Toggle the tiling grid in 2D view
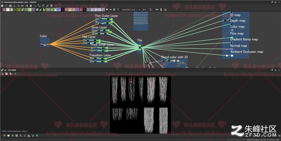The width and height of the screenshot is (281, 141). (16, 135)
